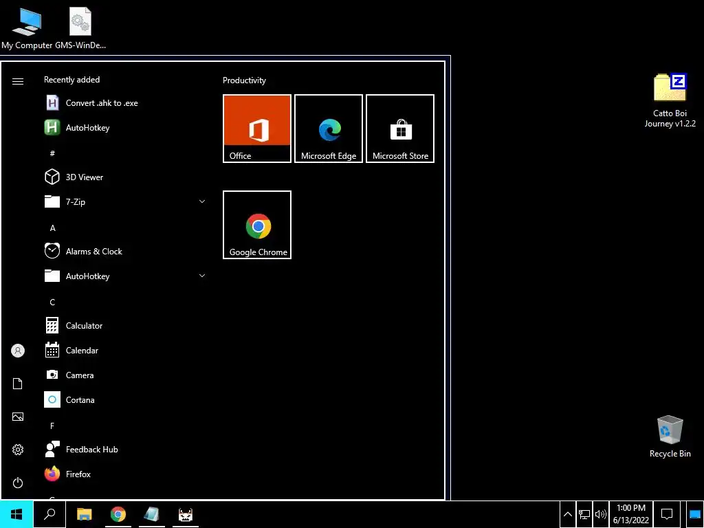
Task: Open the Microsoft Store tile
Action: [x=400, y=129]
